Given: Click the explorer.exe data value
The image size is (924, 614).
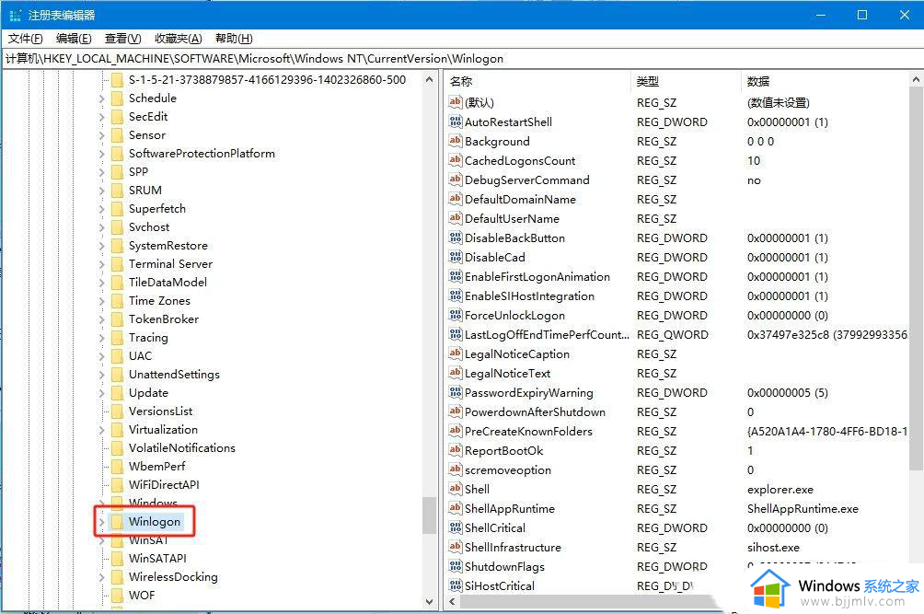Looking at the screenshot, I should pos(780,490).
